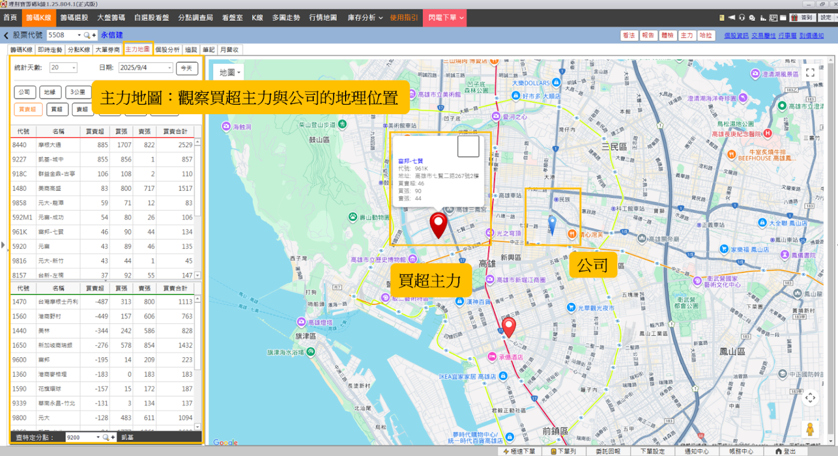Open the chat bubbles icon in top bar

[x=752, y=18]
